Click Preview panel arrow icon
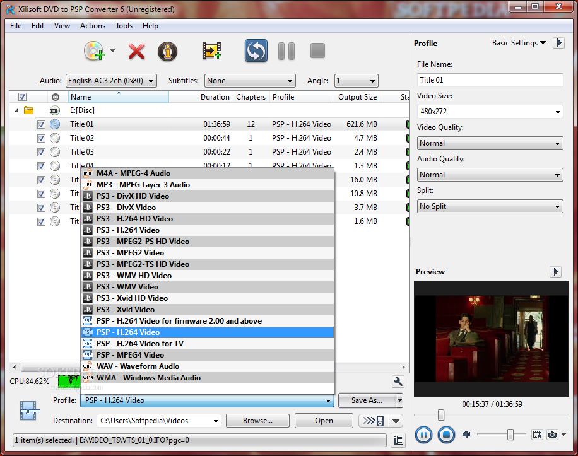578x456 pixels. click(555, 272)
